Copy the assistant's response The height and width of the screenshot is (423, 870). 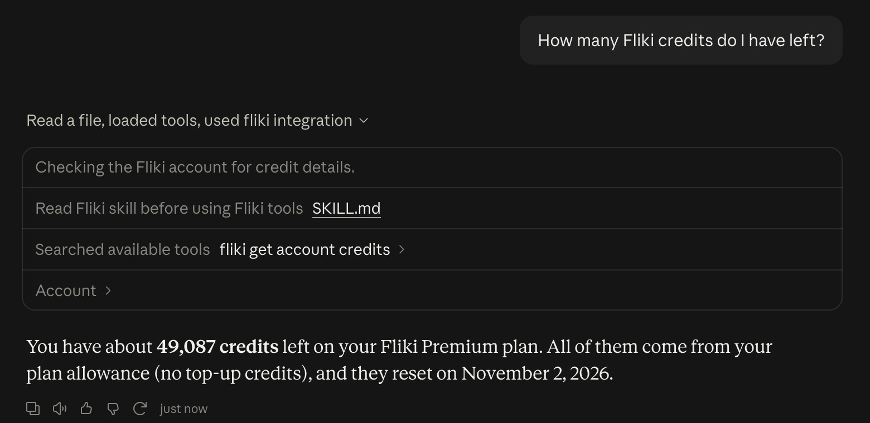coord(33,409)
